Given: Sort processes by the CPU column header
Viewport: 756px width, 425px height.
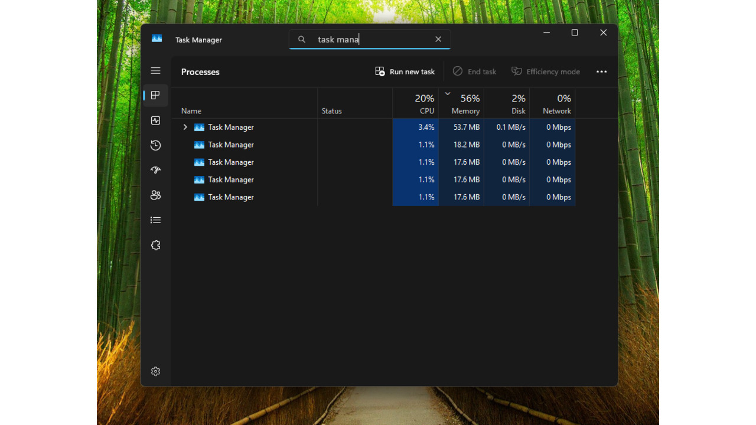Looking at the screenshot, I should coord(421,103).
